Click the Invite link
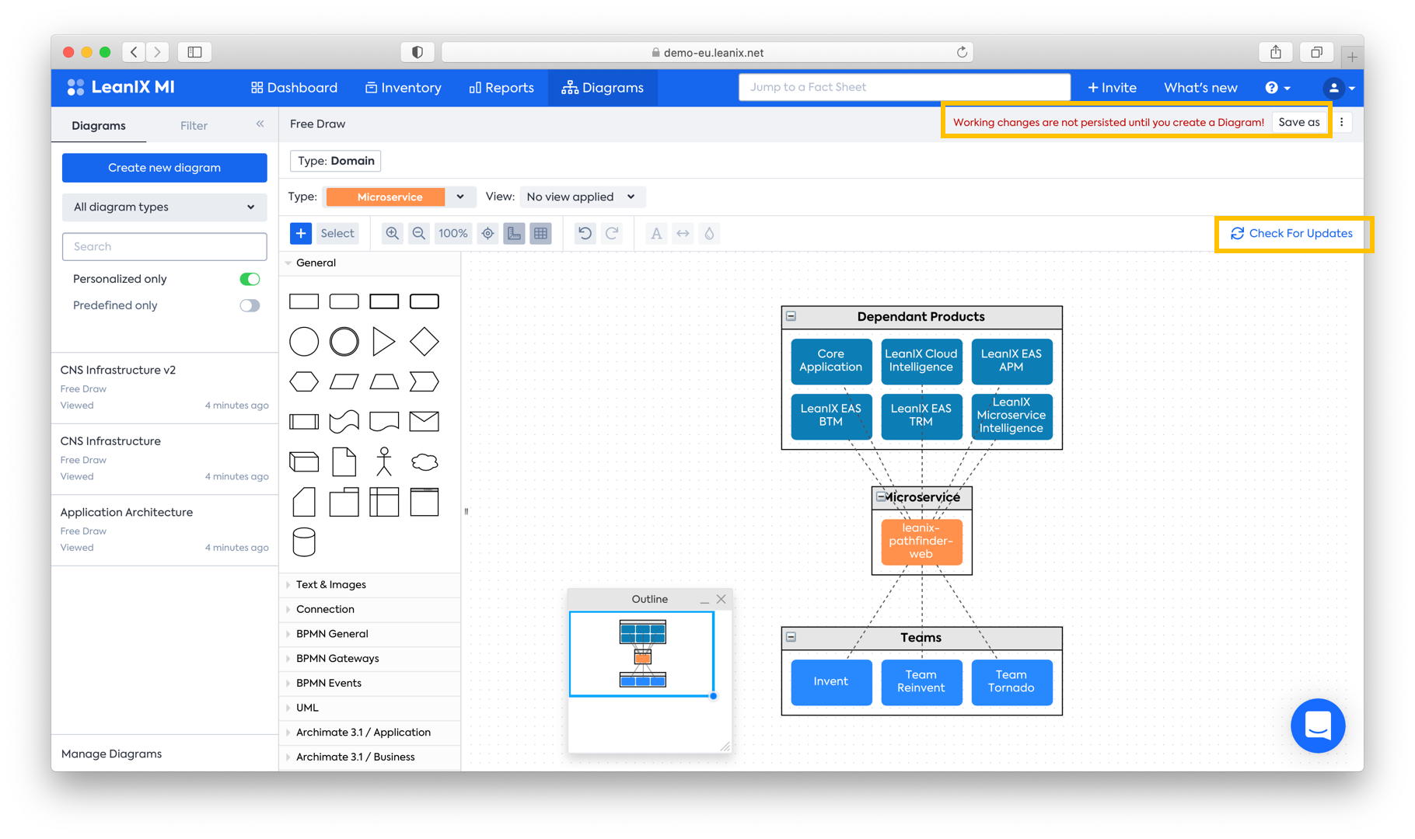The width and height of the screenshot is (1415, 839). point(1112,88)
